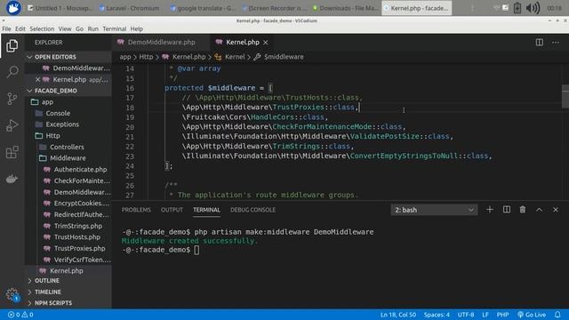Open the View menu
The image size is (569, 320).
point(65,28)
